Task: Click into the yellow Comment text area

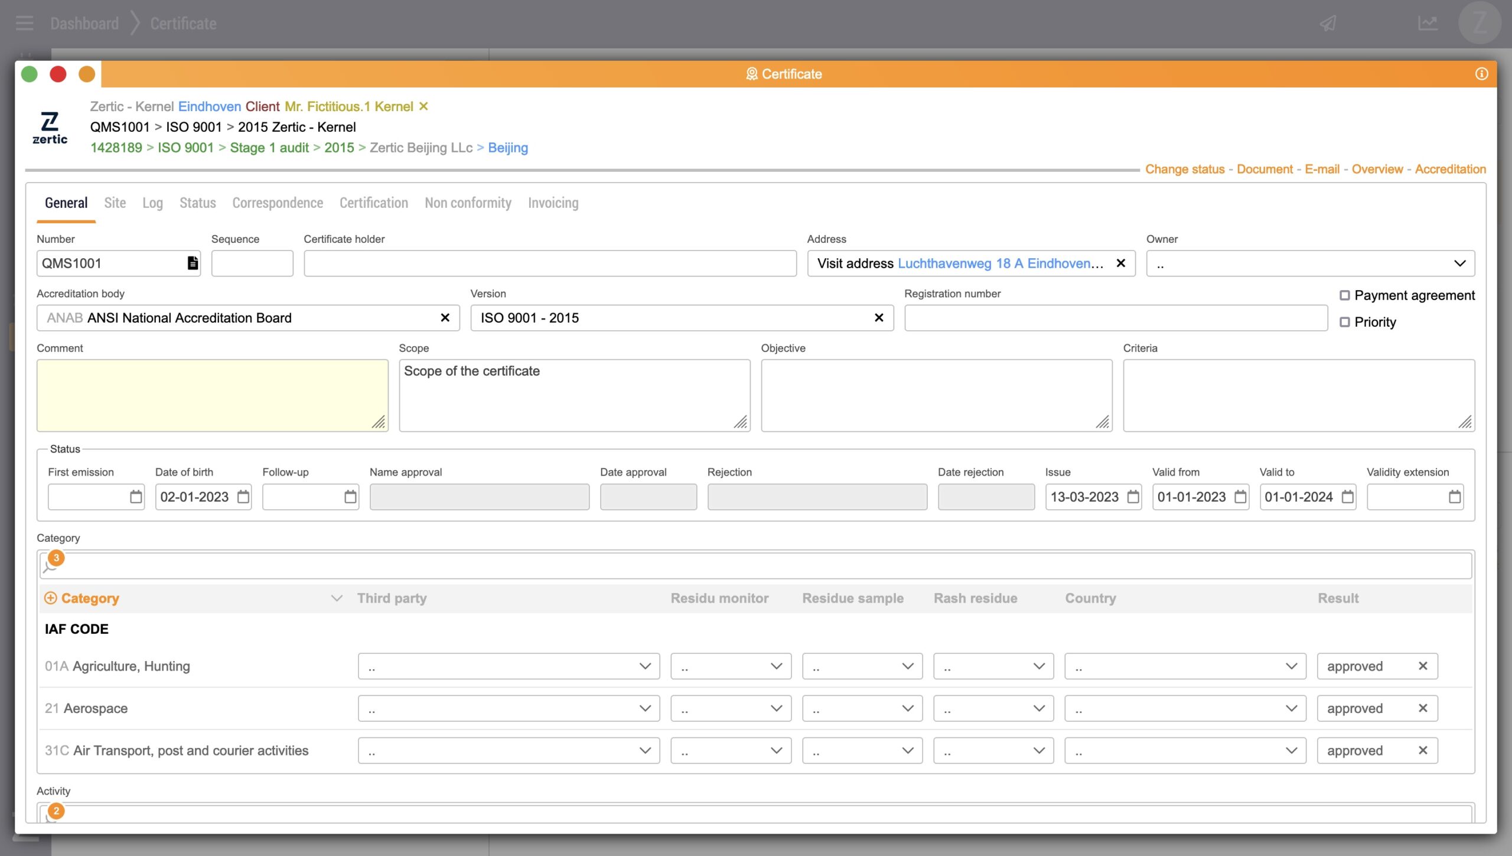Action: (x=212, y=395)
